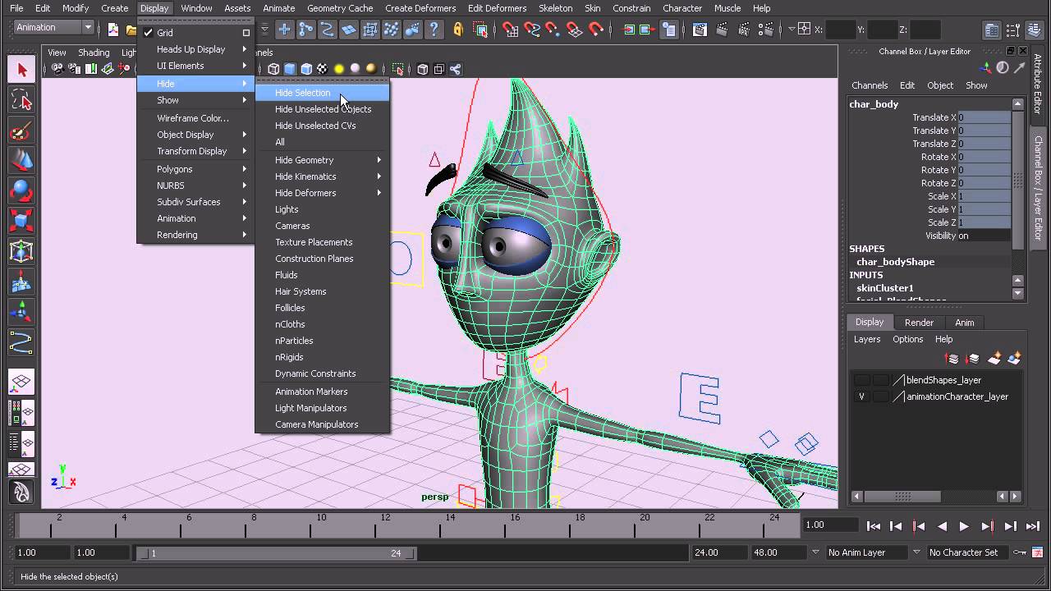Toggle visibility V box of animationCharacter_layer

click(862, 396)
